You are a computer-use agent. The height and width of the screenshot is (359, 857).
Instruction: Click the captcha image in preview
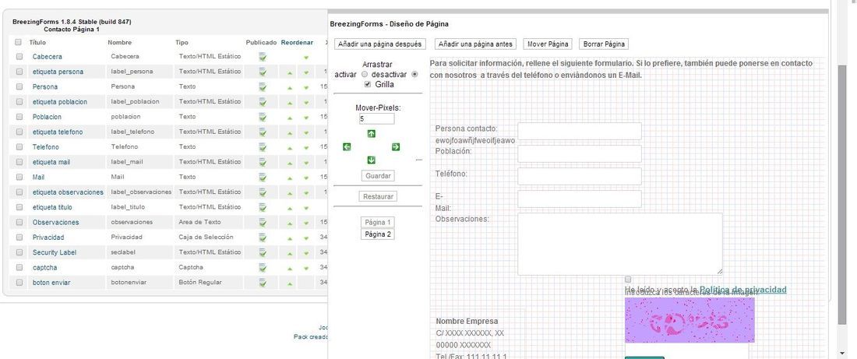click(689, 320)
